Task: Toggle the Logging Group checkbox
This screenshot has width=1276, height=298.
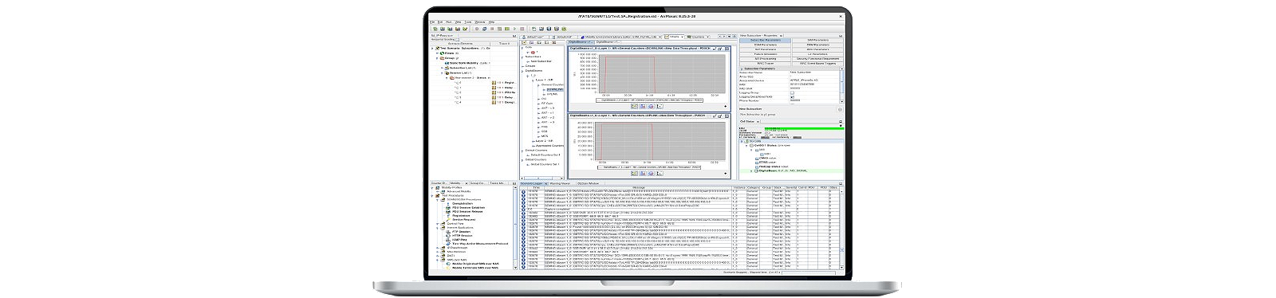Action: (793, 92)
